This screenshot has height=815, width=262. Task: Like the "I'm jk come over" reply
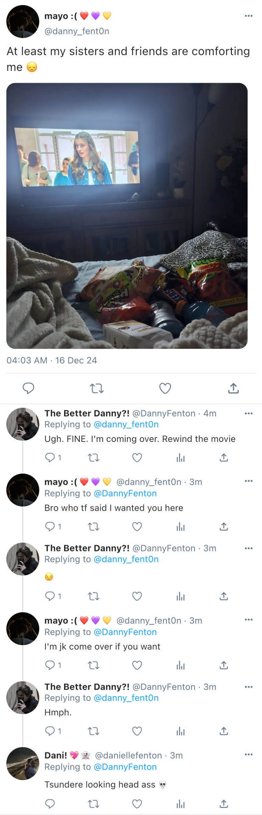point(137,665)
